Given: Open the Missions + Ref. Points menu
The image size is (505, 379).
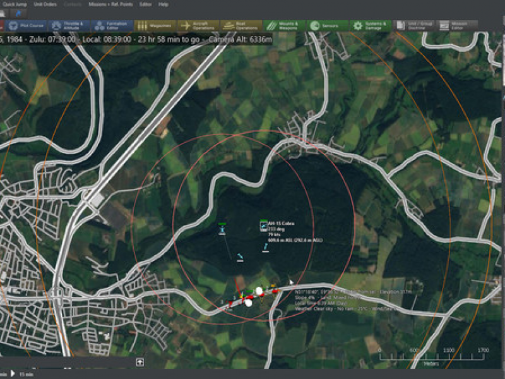Looking at the screenshot, I should (x=110, y=4).
